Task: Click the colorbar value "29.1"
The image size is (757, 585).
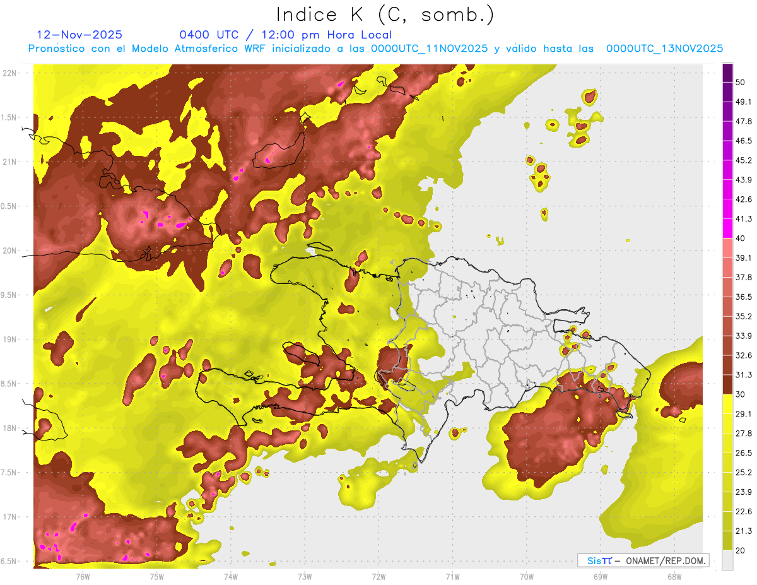Action: 744,413
